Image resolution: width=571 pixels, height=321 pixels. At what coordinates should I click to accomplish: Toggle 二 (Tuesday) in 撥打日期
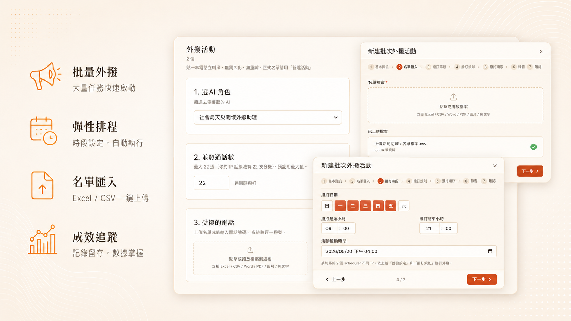[x=353, y=206]
